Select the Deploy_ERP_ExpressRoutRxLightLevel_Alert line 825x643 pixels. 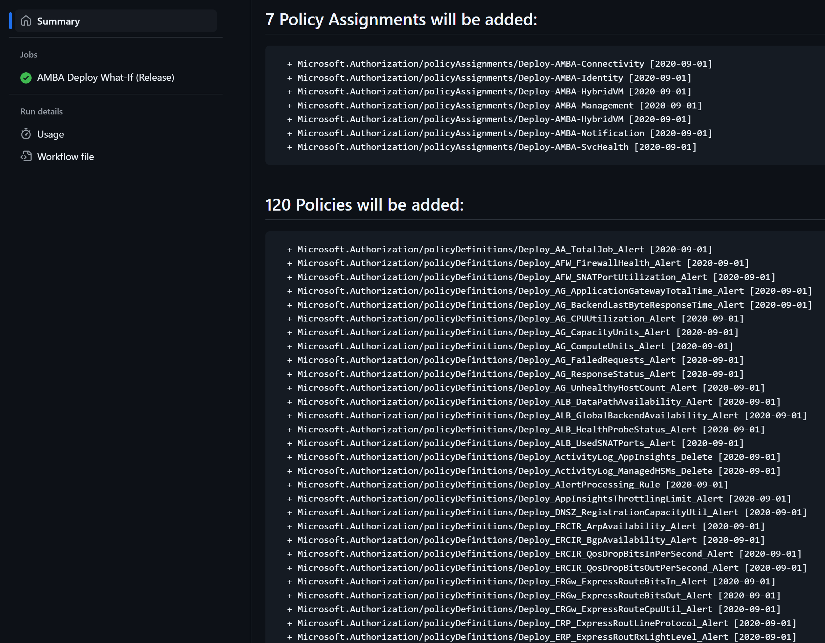click(x=542, y=637)
